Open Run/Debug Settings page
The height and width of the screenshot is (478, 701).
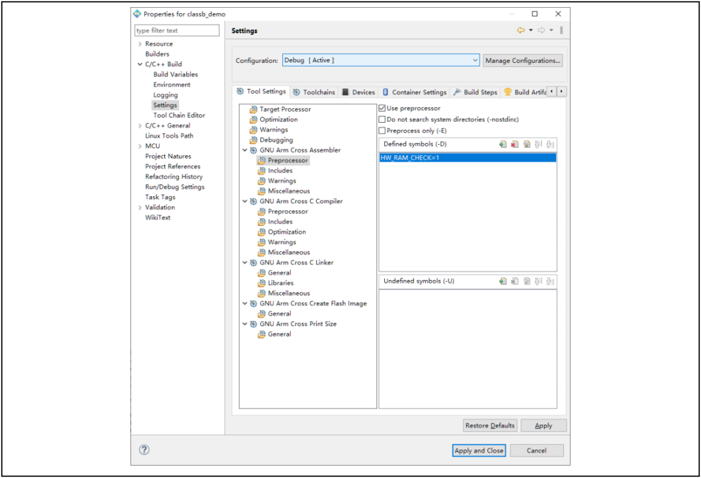tap(175, 187)
